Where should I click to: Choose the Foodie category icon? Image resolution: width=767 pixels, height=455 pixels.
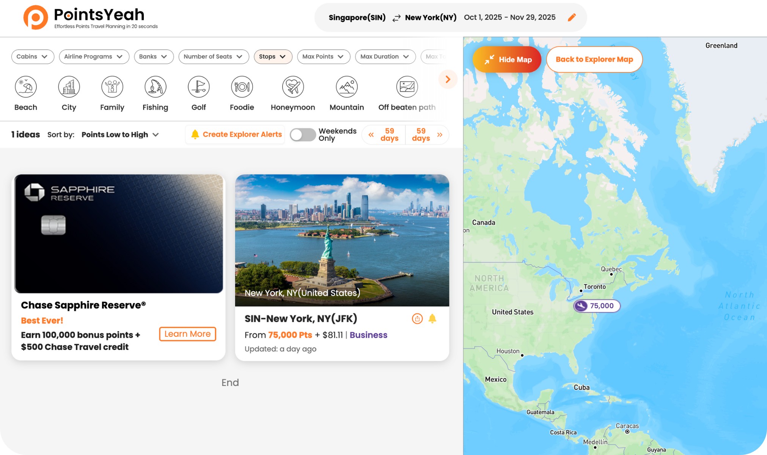(x=242, y=87)
